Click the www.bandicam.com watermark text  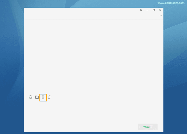[x=171, y=3]
